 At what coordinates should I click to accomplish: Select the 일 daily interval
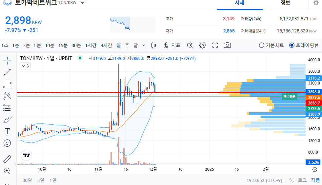pos(119,45)
